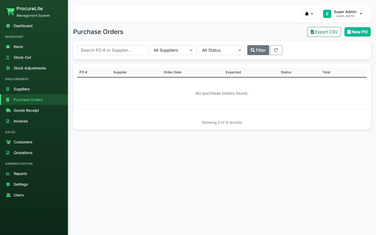Go to Stock Adjustments
Screen dimensions: 376x235
click(34, 68)
